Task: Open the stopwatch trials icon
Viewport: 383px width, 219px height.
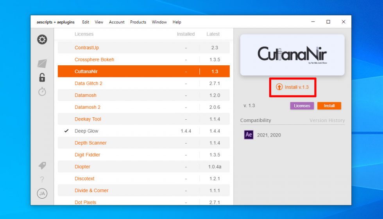Action: tap(42, 92)
